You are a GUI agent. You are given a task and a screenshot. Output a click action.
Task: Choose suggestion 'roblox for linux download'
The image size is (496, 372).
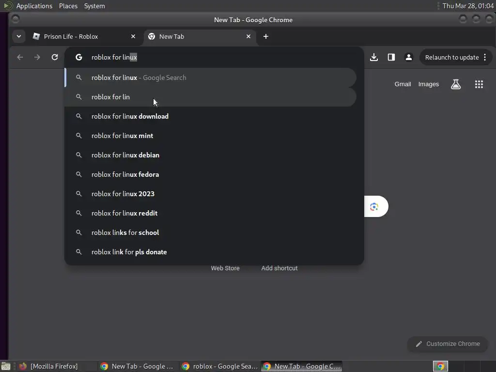pos(211,116)
